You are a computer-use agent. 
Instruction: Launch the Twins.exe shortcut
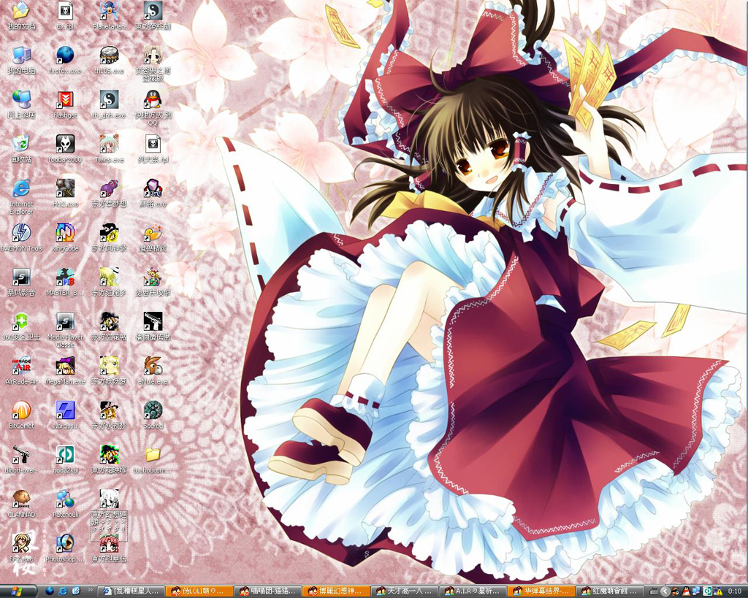click(109, 149)
